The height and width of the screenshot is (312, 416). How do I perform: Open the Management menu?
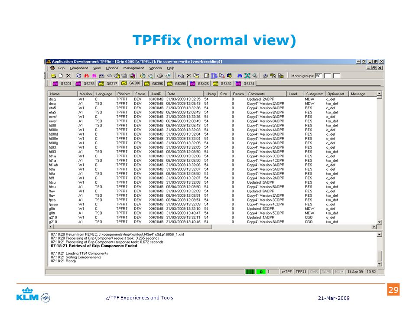133,68
